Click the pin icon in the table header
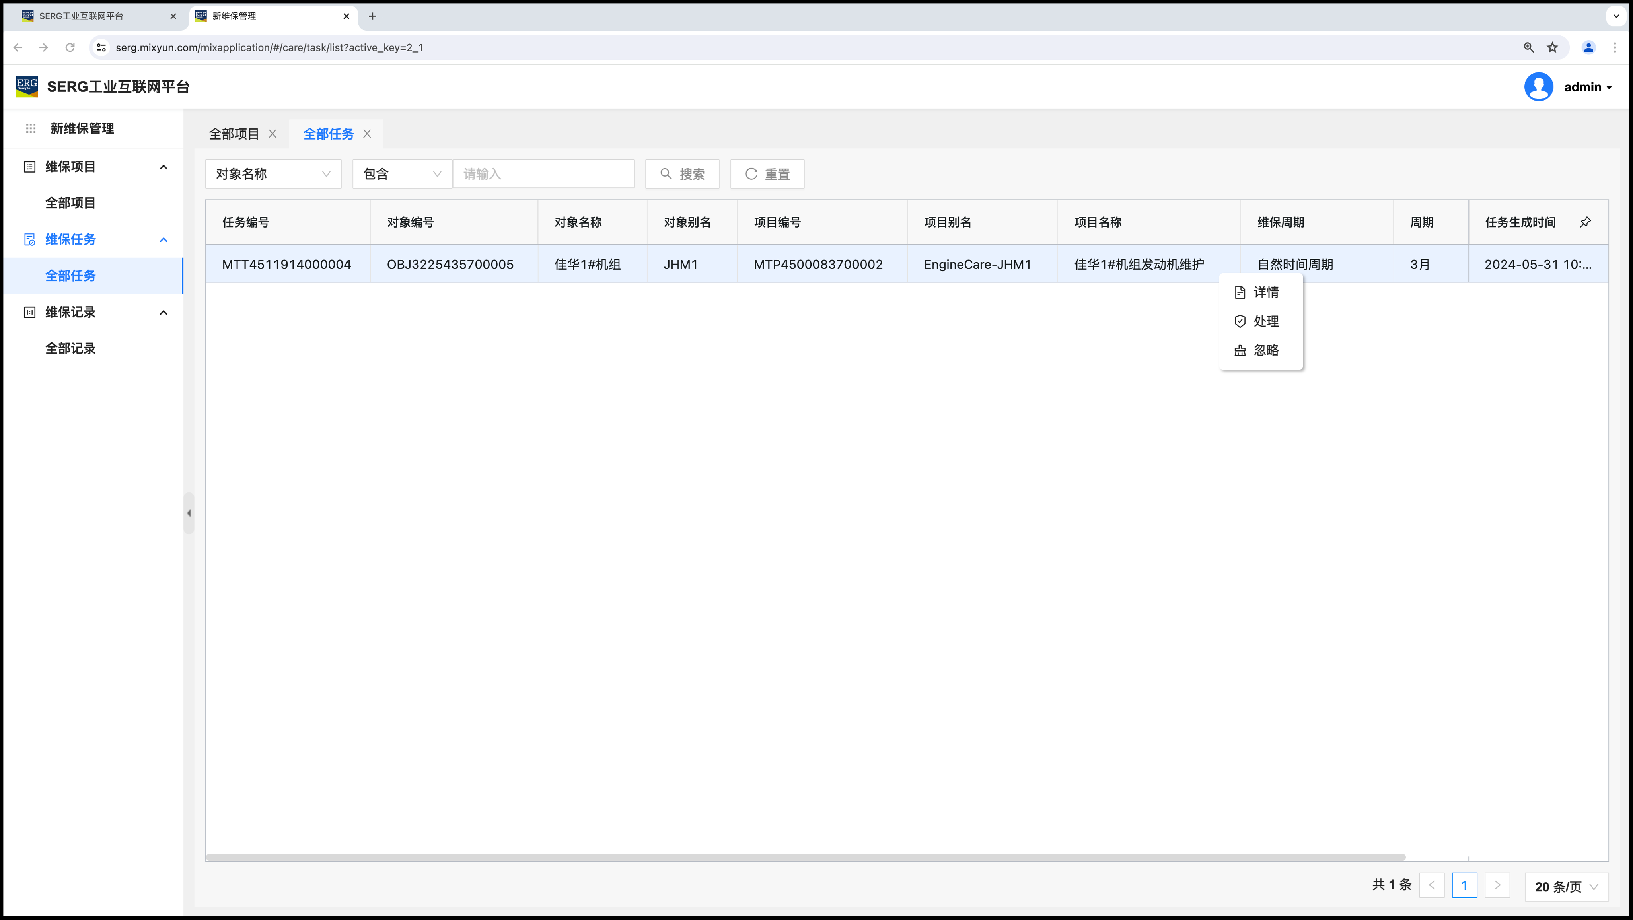Viewport: 1633px width, 920px height. pyautogui.click(x=1585, y=222)
